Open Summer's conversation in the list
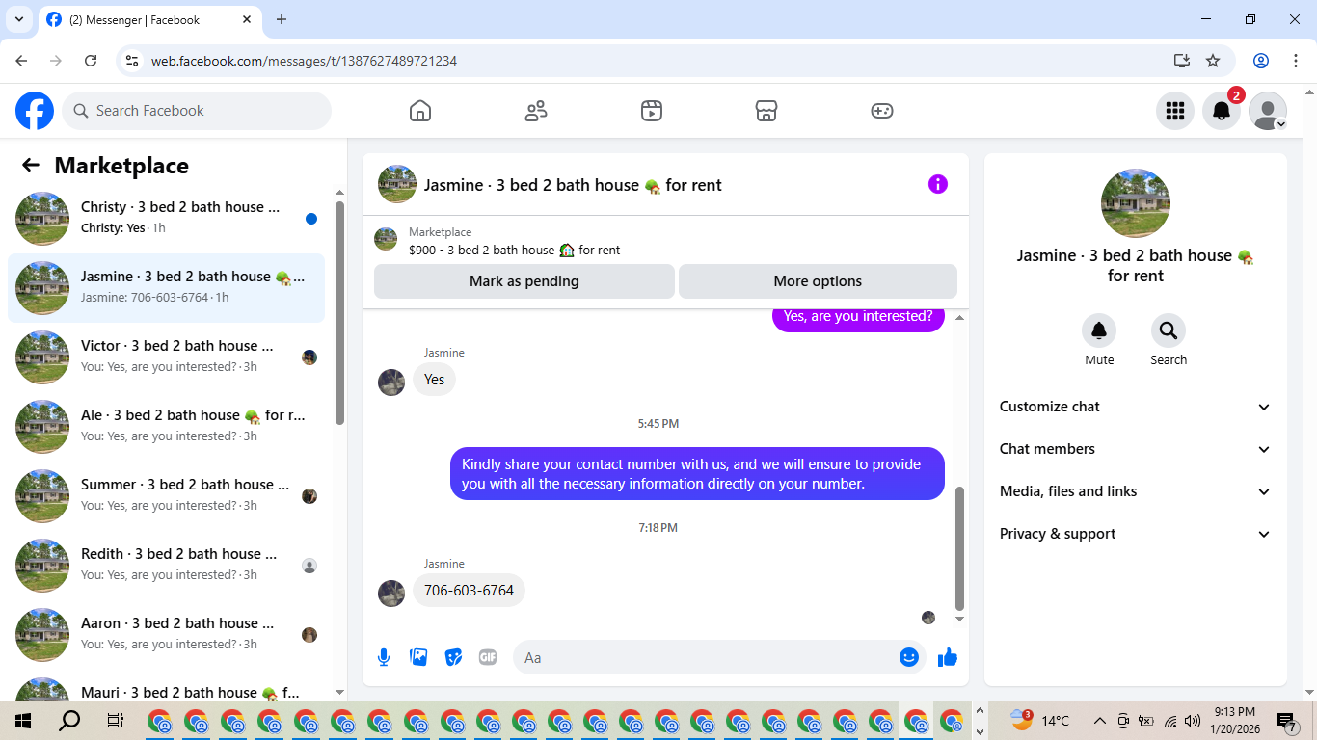The image size is (1317, 740). click(x=167, y=496)
